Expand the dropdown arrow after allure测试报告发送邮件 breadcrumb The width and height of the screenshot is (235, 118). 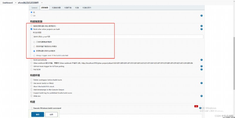click(42, 3)
